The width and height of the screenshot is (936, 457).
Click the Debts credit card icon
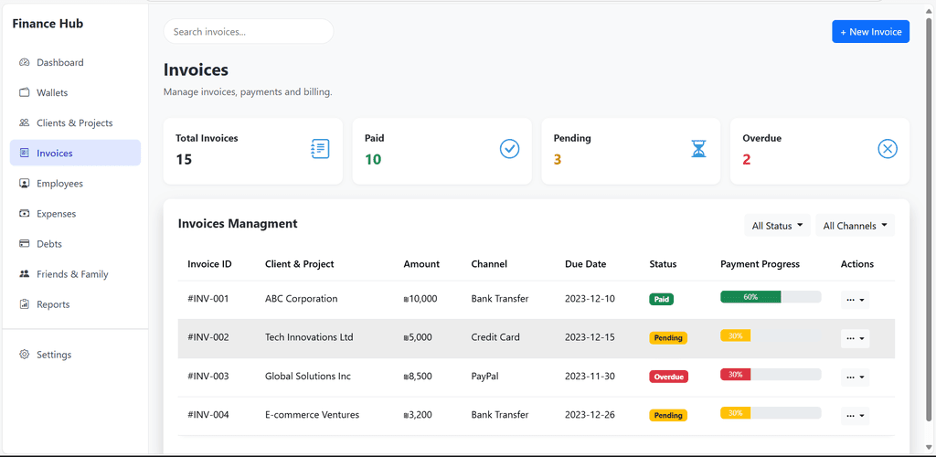coord(25,243)
